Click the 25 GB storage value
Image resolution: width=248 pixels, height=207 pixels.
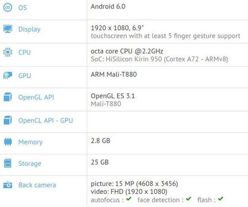[x=100, y=162]
